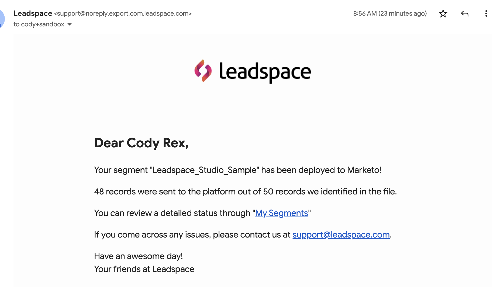Expand recipient details arrow beside cody+sandbox
Screen dimensions: 497x293
[70, 25]
